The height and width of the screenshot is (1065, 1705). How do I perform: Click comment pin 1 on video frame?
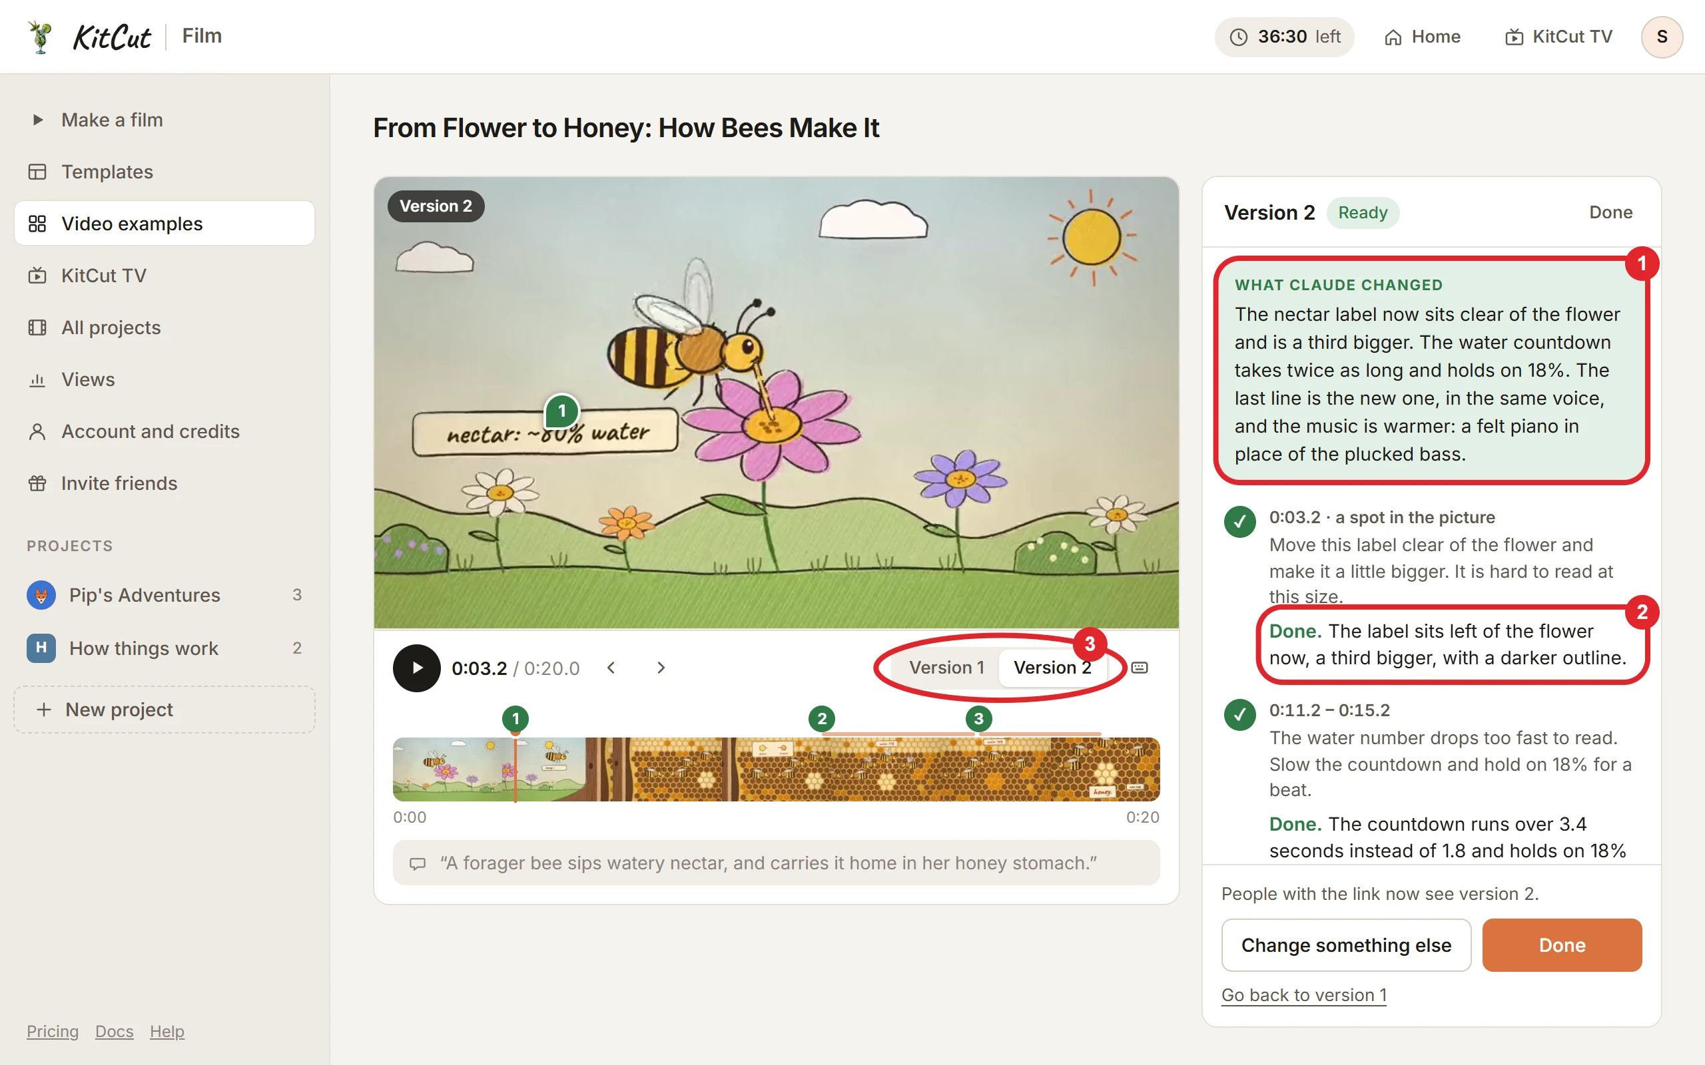tap(561, 411)
